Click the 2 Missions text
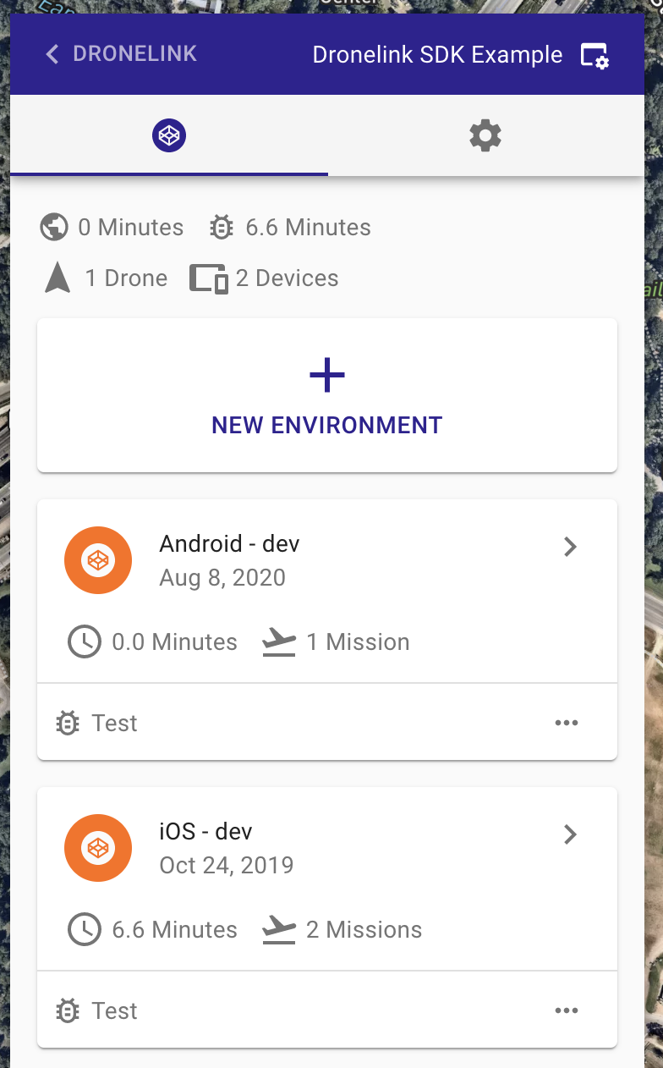Image resolution: width=663 pixels, height=1068 pixels. click(x=364, y=930)
